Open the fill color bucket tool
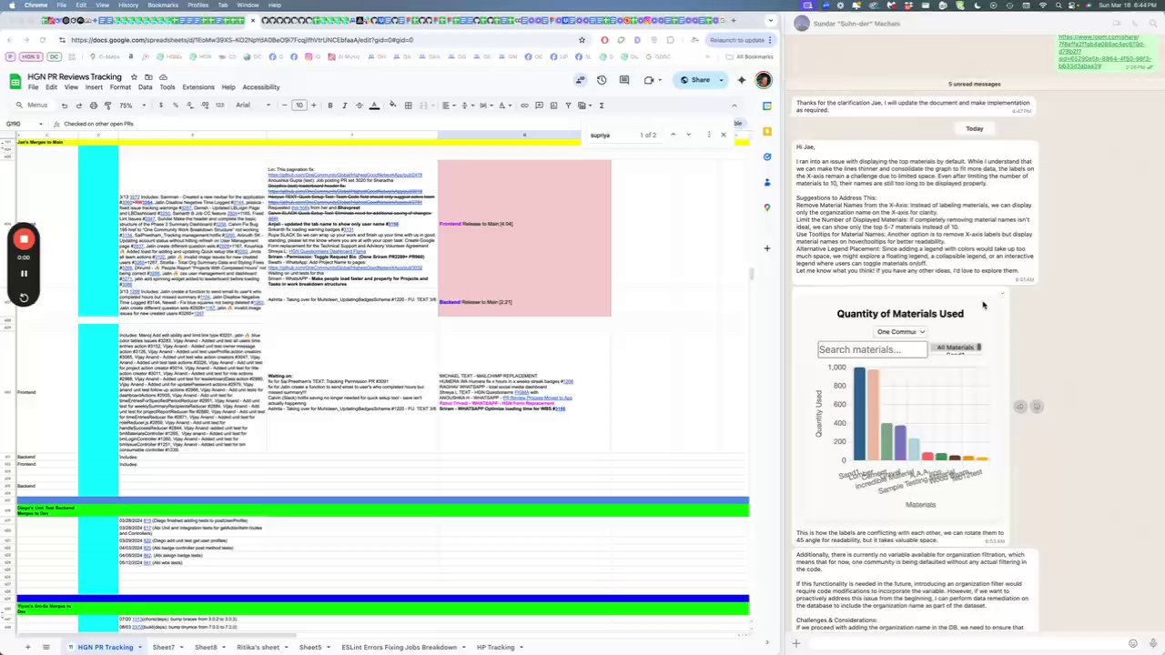 click(393, 106)
